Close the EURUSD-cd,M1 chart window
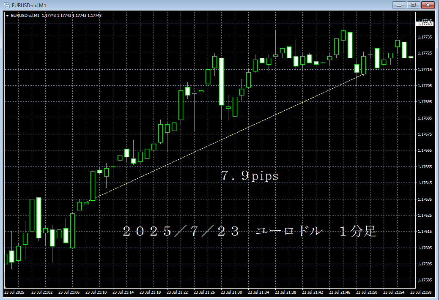This screenshot has width=439, height=300. (x=428, y=5)
